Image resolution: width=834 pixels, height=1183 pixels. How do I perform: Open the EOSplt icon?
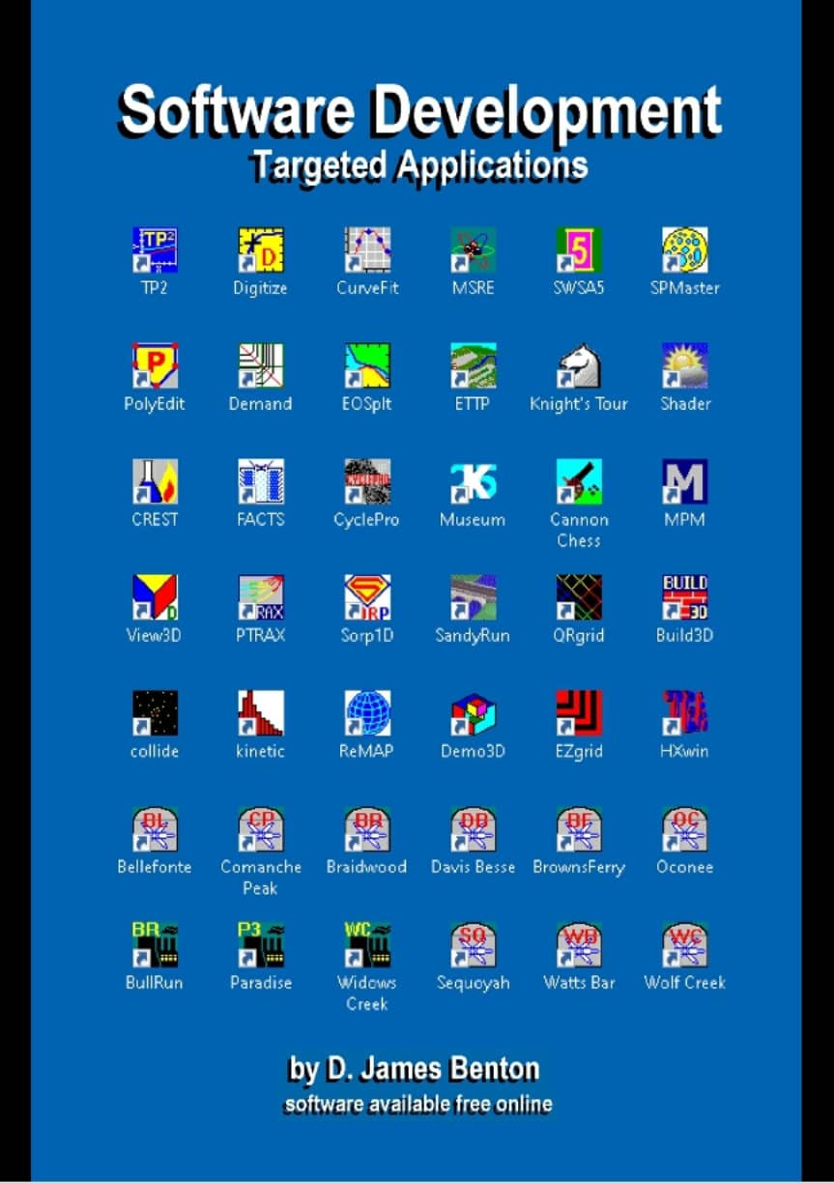(x=367, y=366)
